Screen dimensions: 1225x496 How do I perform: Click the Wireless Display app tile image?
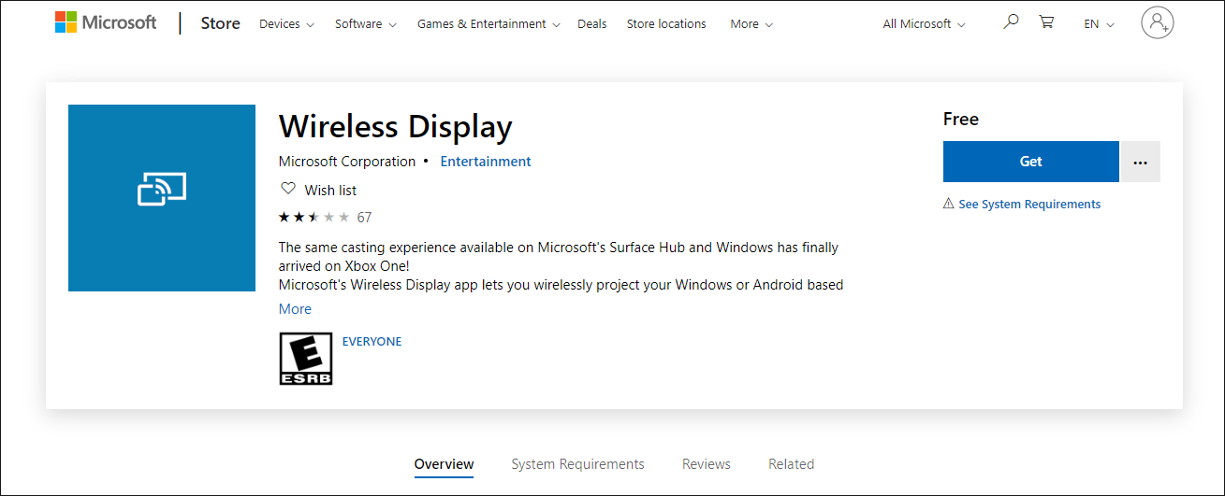[162, 198]
